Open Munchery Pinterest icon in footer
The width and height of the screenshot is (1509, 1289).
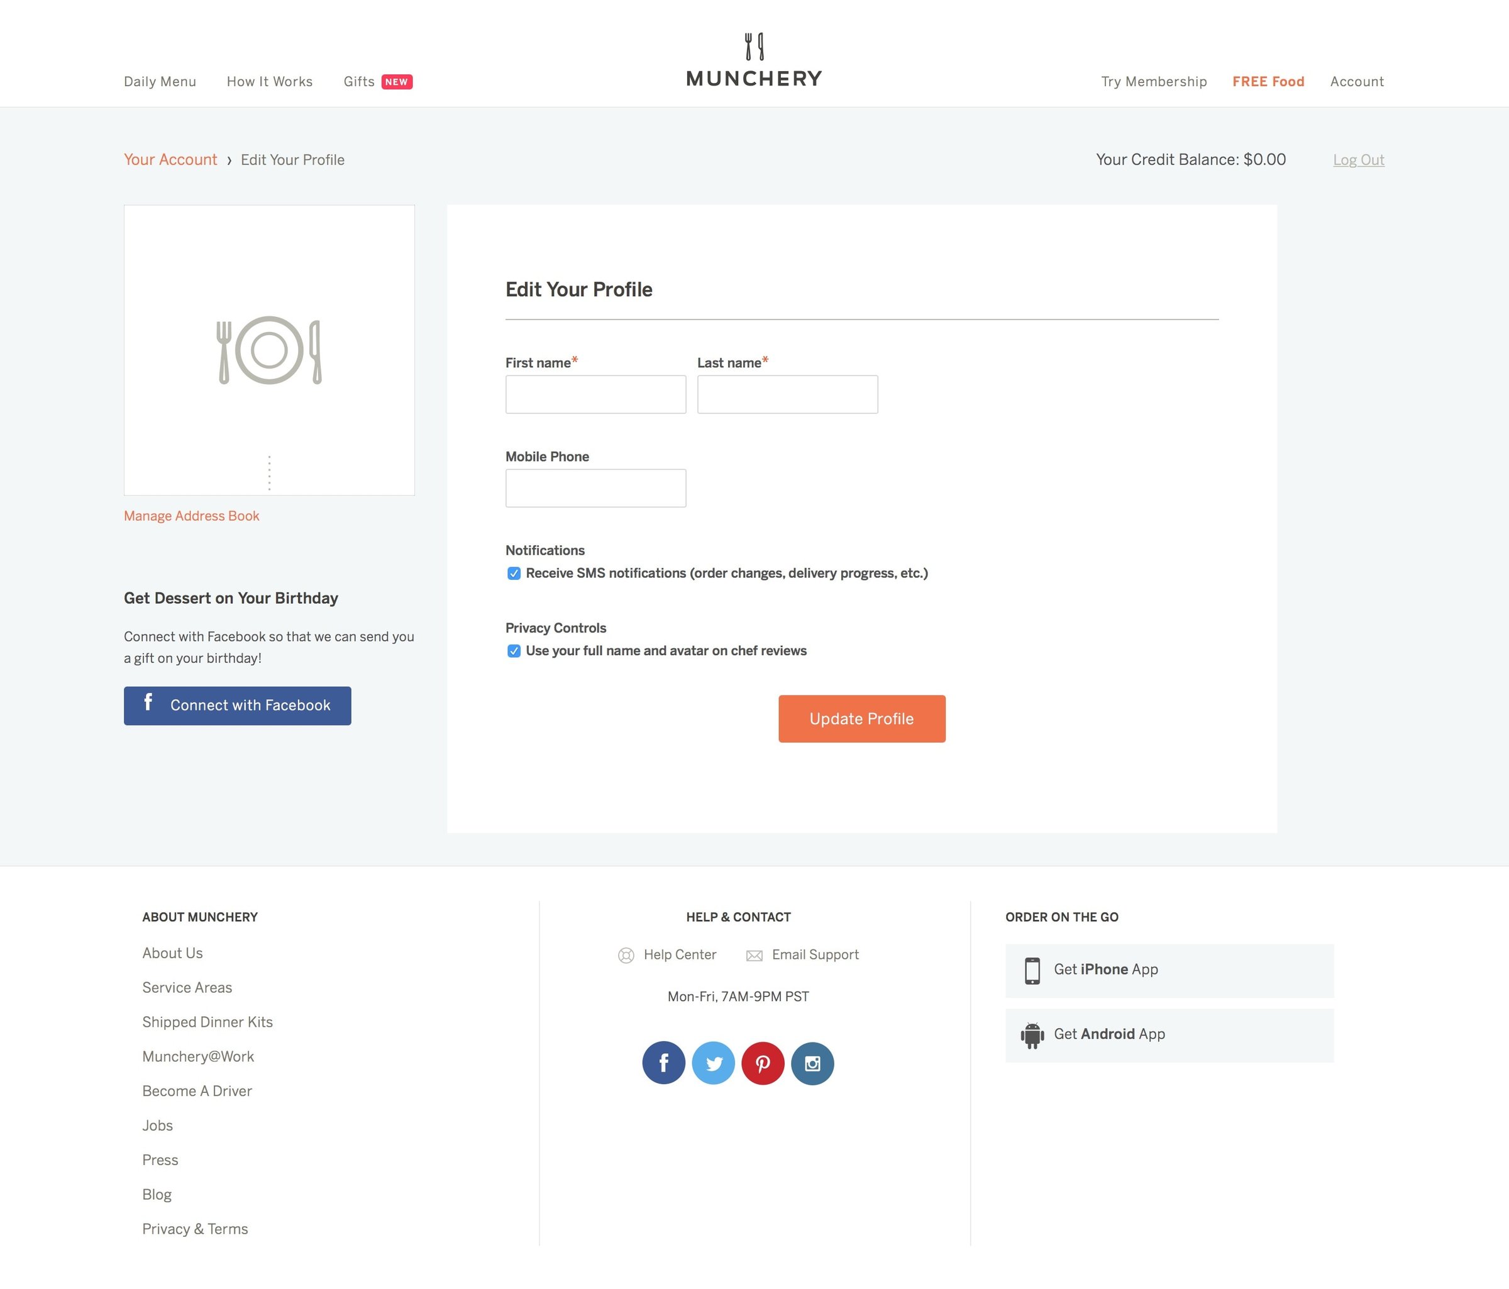(763, 1063)
